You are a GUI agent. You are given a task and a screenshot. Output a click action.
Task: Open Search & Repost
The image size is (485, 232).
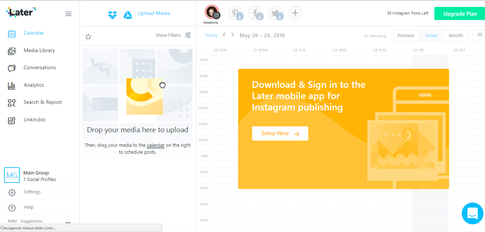coord(43,102)
